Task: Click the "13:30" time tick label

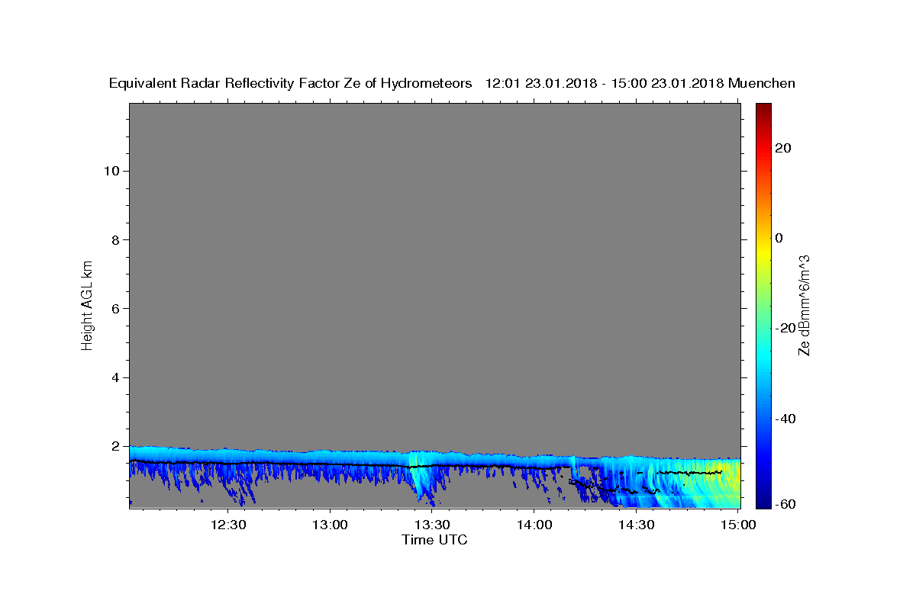Action: tap(432, 525)
